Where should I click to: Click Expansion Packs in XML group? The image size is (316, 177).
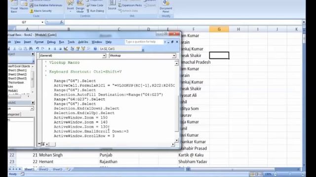130,5
